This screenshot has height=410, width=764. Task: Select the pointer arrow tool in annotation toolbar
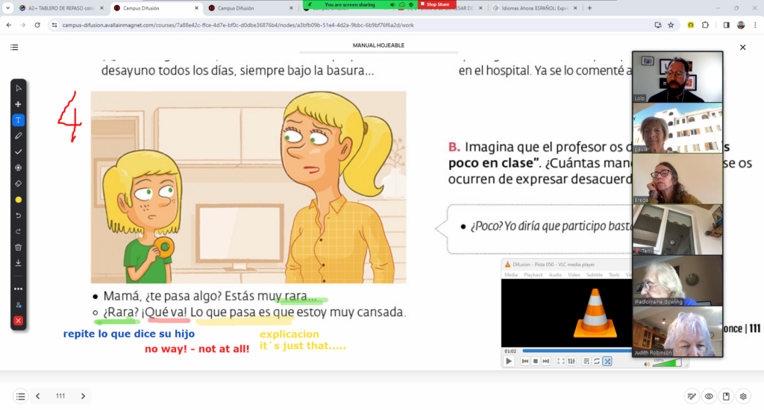coord(18,88)
